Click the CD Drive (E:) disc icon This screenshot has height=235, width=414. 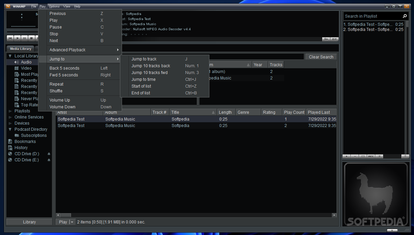(x=10, y=160)
